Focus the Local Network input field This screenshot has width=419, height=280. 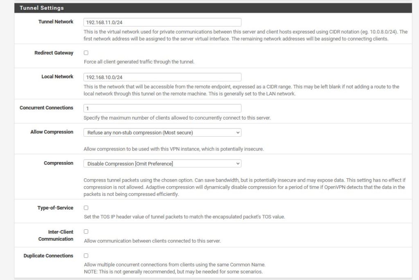click(x=162, y=77)
